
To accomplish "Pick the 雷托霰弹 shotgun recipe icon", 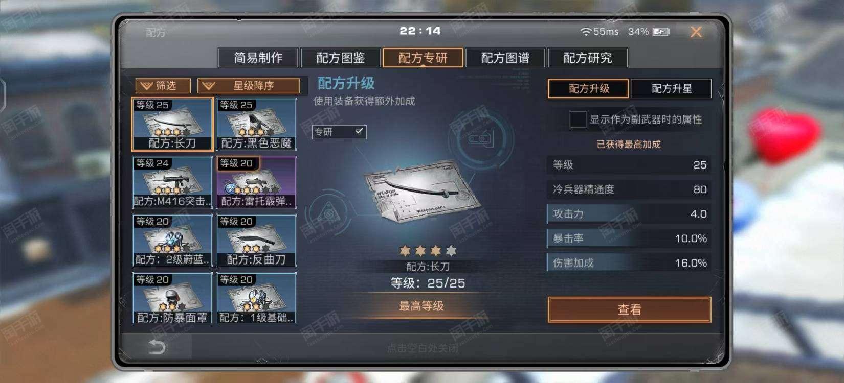I will (256, 182).
